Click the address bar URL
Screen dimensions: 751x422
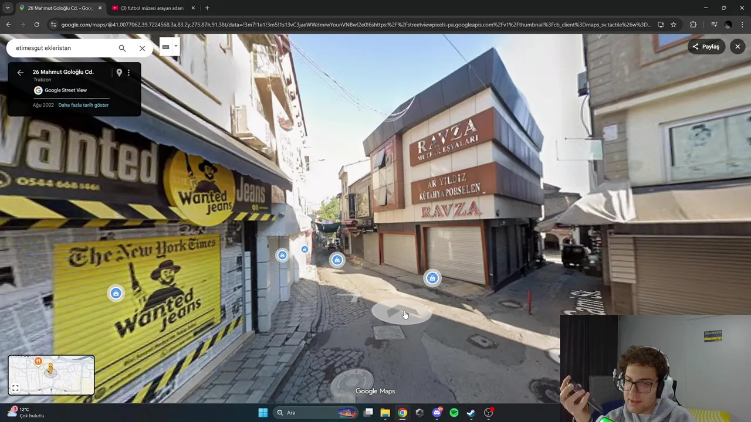356,25
